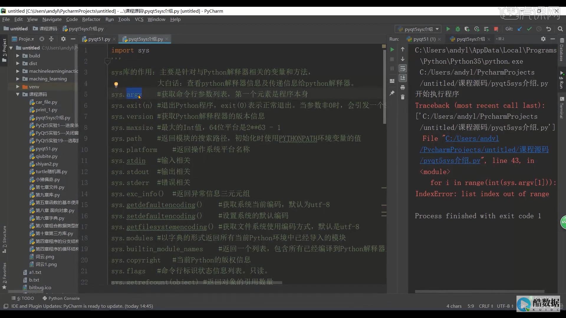Screen dimensions: 566x318
Task: Expand the maching_learning folder
Action: (18, 79)
